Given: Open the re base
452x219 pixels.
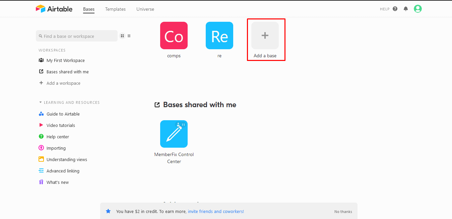Looking at the screenshot, I should tap(219, 36).
